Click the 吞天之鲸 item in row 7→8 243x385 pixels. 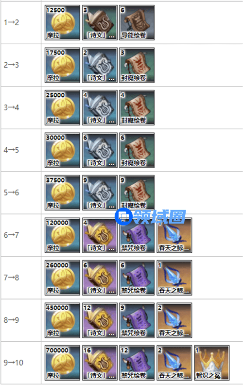coord(174,278)
